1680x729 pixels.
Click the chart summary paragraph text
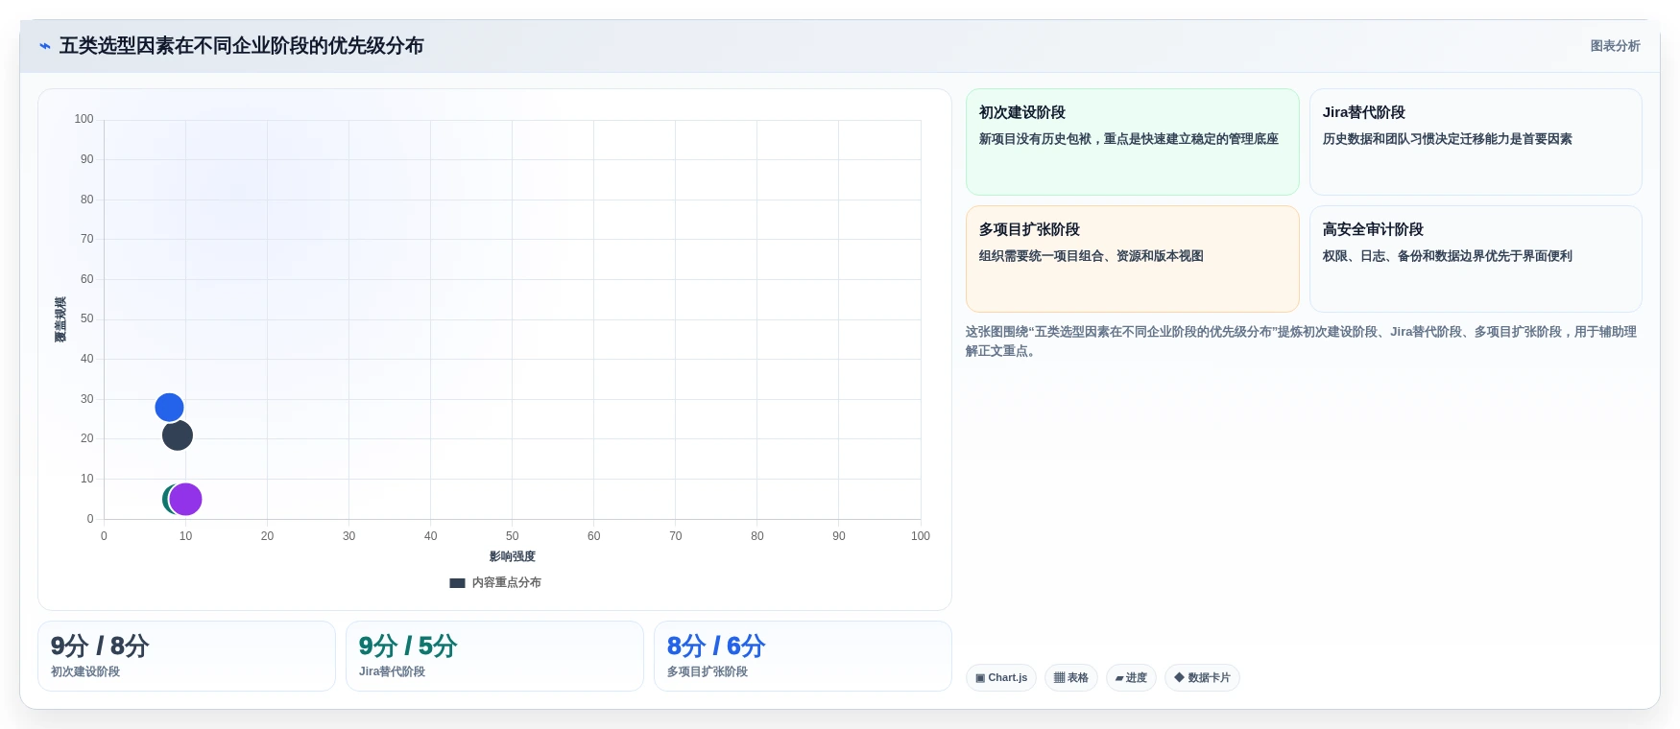[1301, 341]
